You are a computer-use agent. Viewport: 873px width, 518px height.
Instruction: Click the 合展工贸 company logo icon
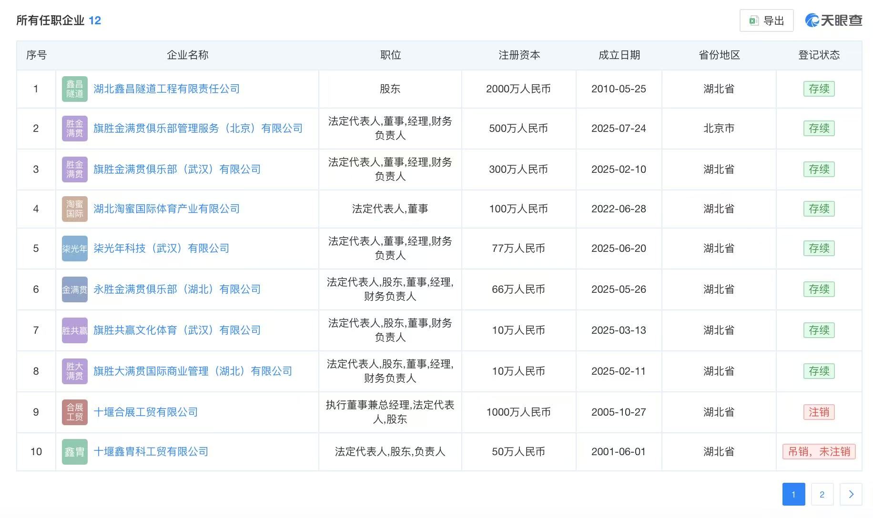75,412
